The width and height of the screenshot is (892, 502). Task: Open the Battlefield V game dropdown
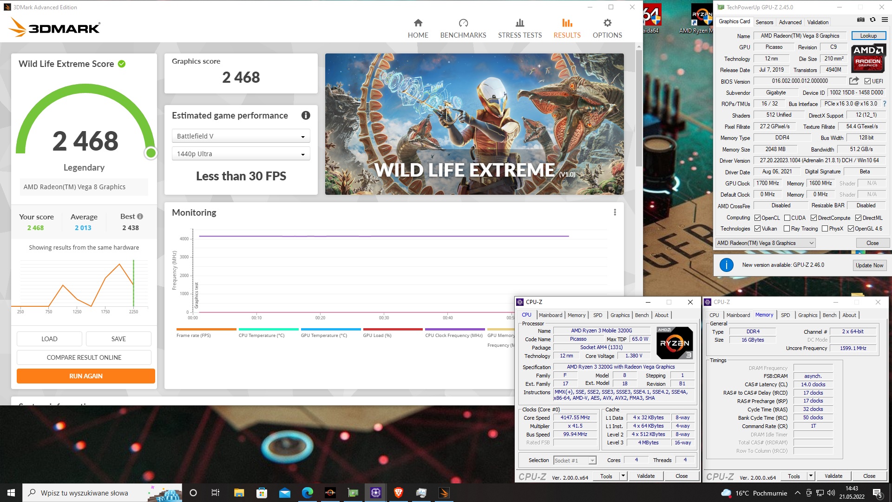click(241, 136)
